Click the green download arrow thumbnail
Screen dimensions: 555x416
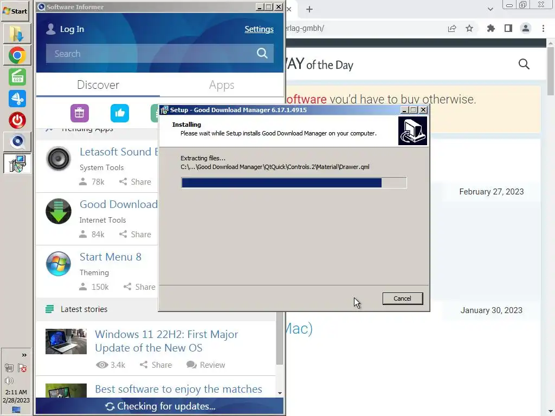pos(59,211)
